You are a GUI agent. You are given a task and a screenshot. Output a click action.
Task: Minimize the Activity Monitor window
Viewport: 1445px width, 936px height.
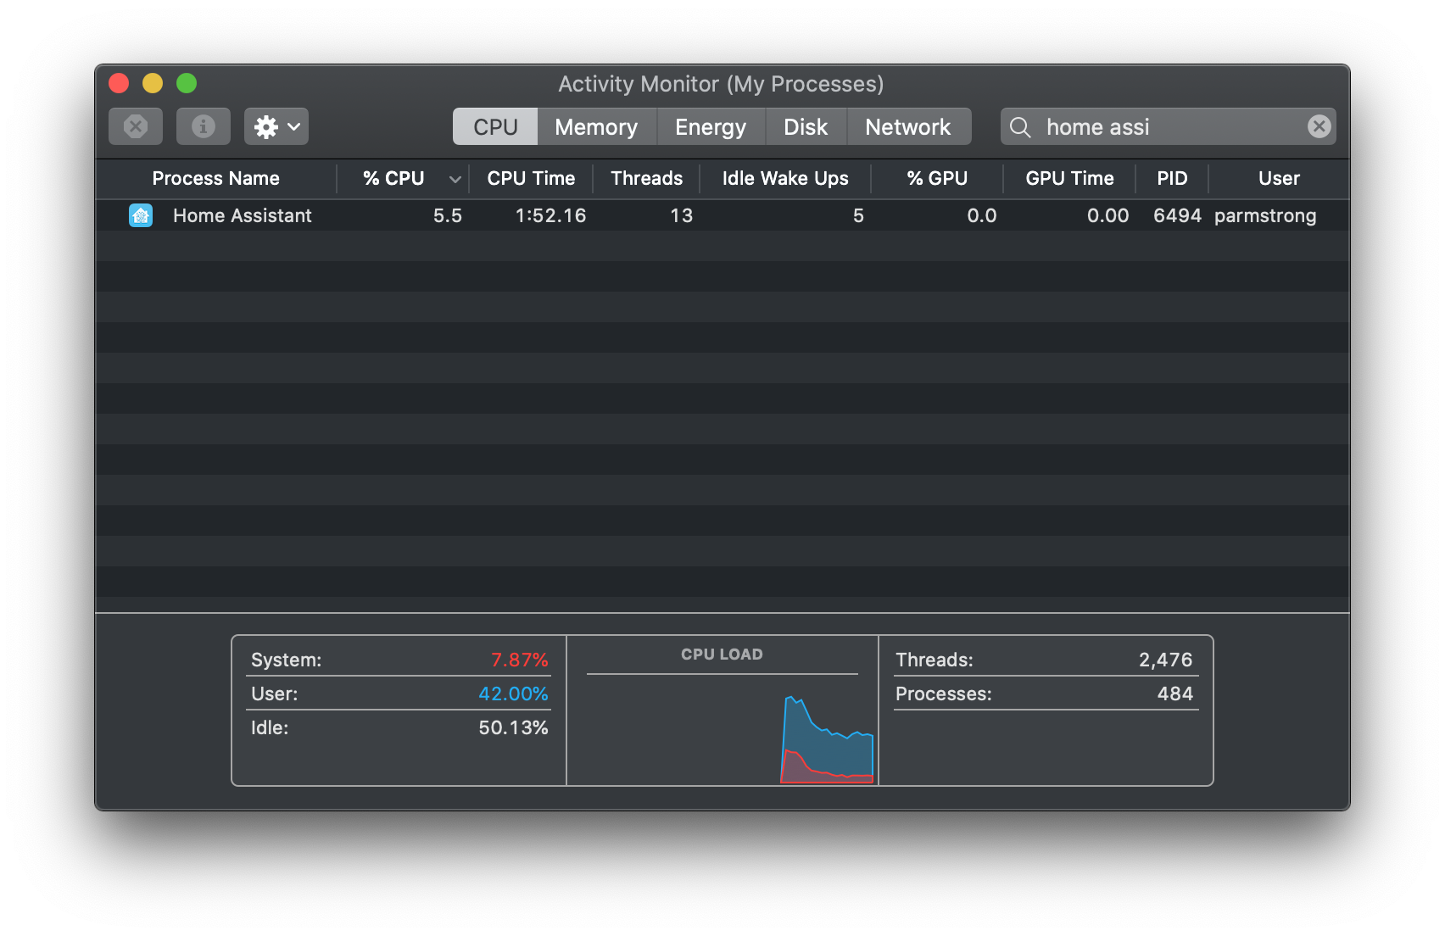pos(153,83)
